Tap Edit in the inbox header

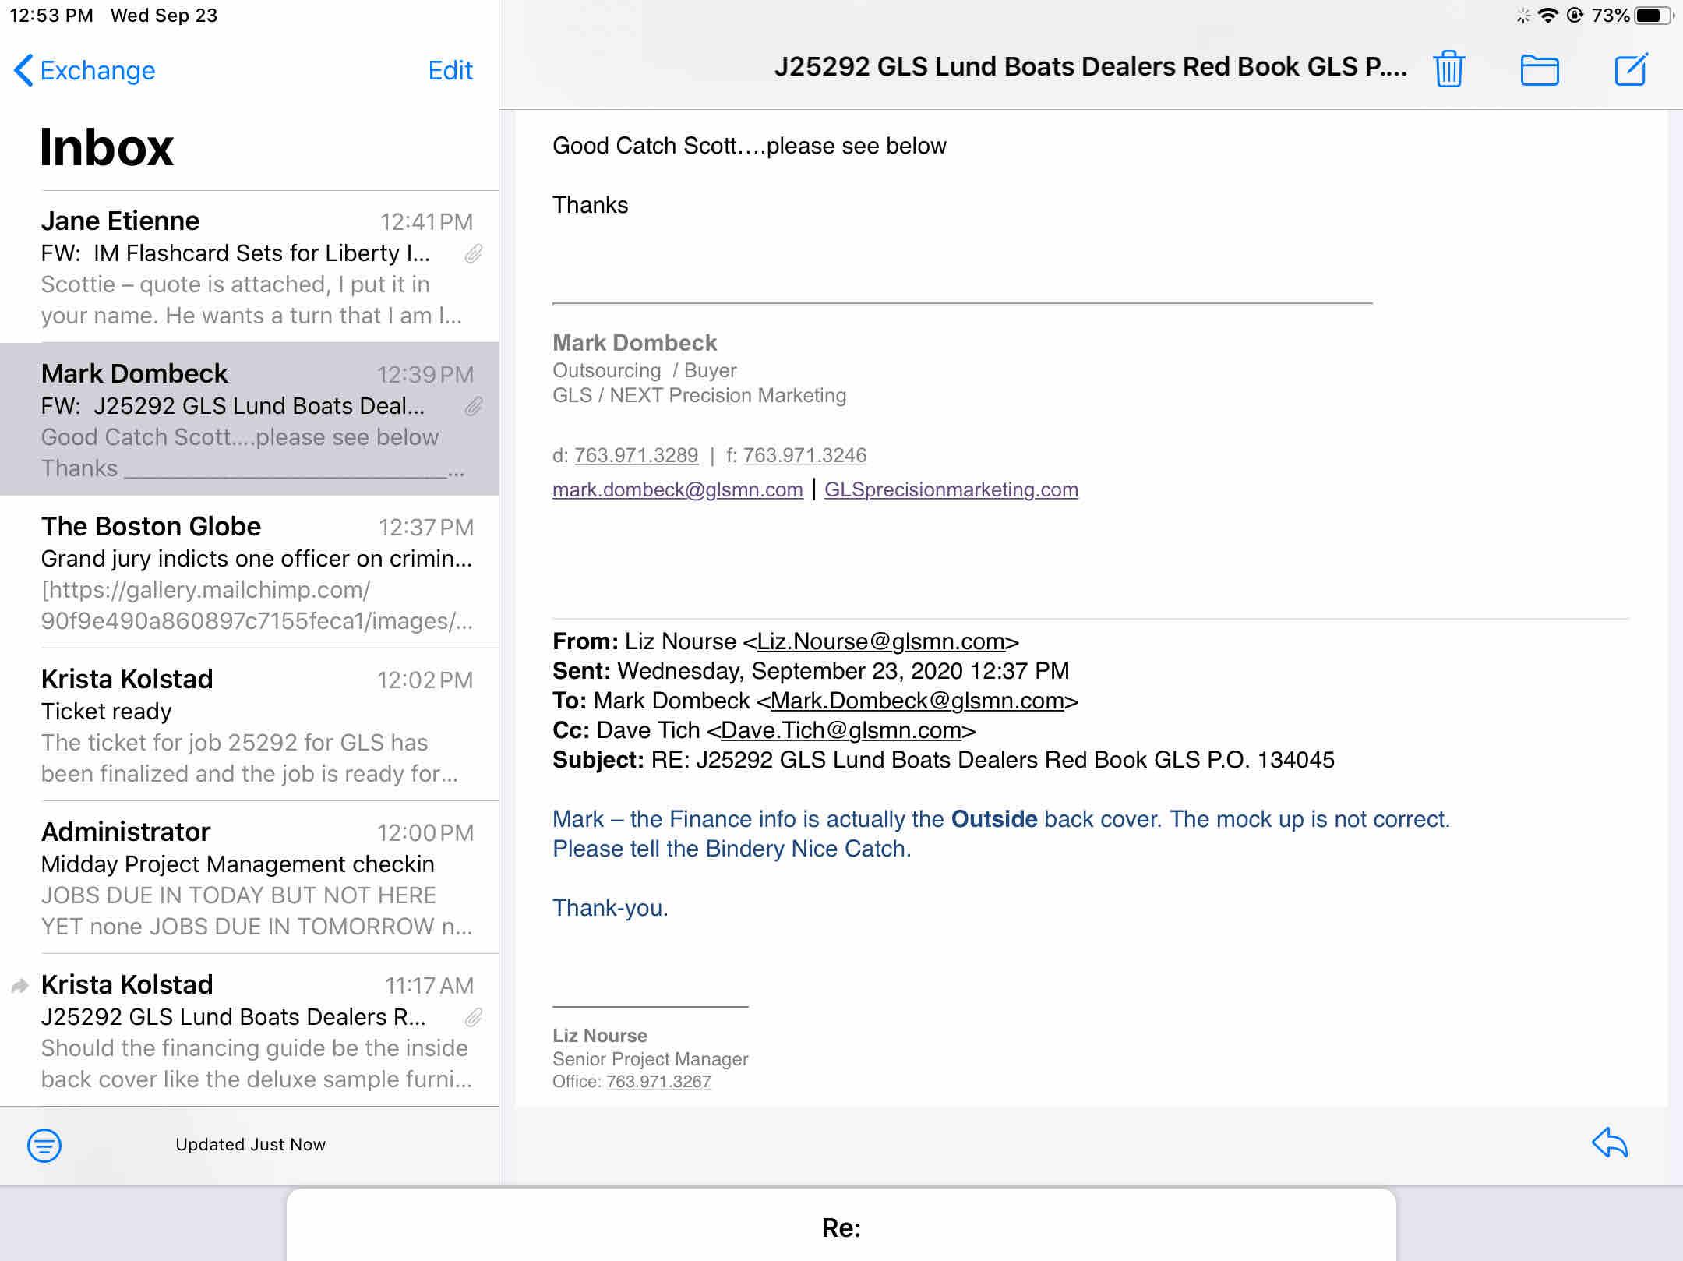450,70
